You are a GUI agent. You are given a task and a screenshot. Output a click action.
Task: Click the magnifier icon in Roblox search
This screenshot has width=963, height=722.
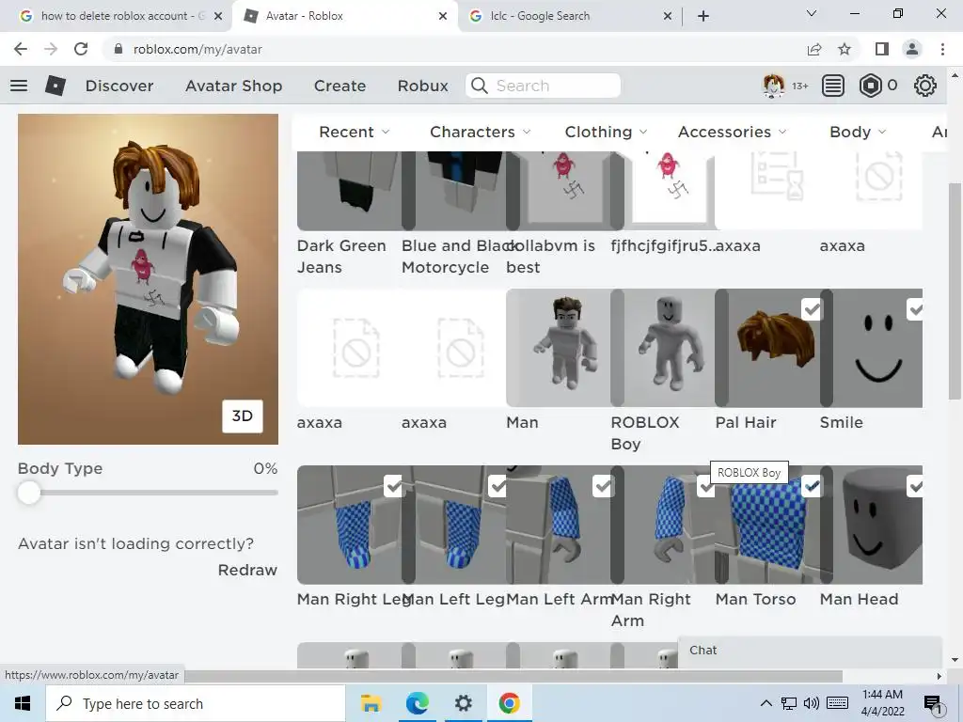(479, 86)
